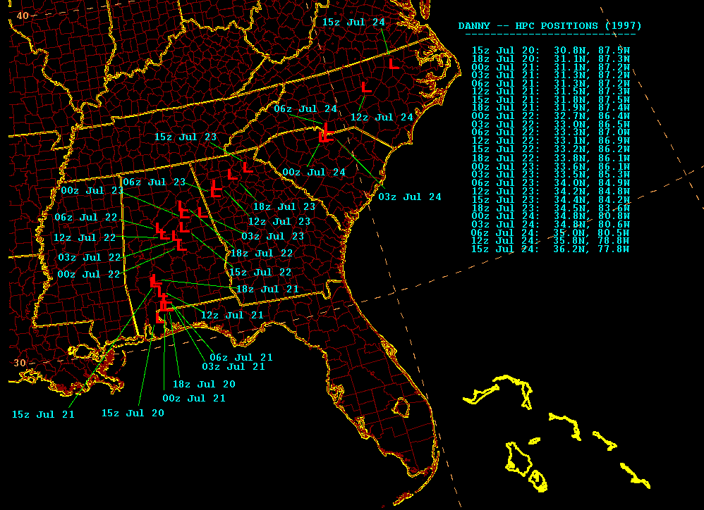Click map label '06z Jul 24'

tap(305, 109)
